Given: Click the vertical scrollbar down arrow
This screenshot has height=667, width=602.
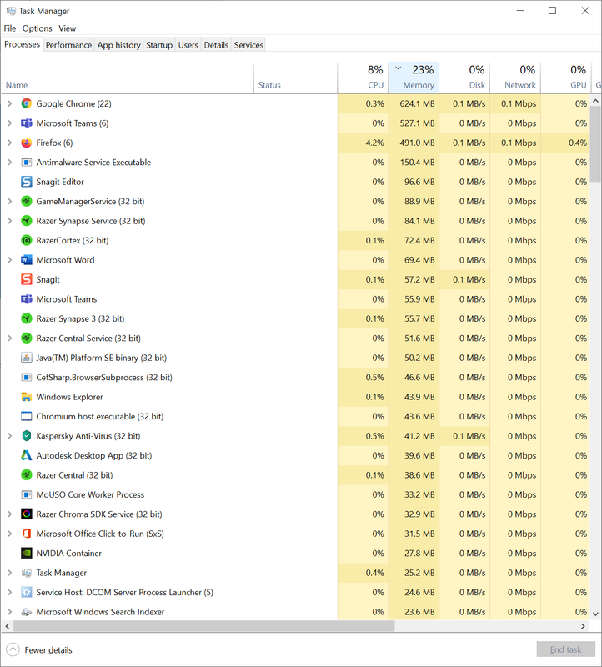Looking at the screenshot, I should 595,614.
